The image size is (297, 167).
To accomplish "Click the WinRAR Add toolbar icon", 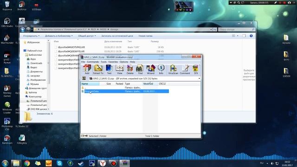I will 87,69.
